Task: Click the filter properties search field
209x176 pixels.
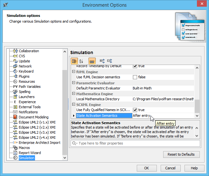Action: tap(136, 144)
